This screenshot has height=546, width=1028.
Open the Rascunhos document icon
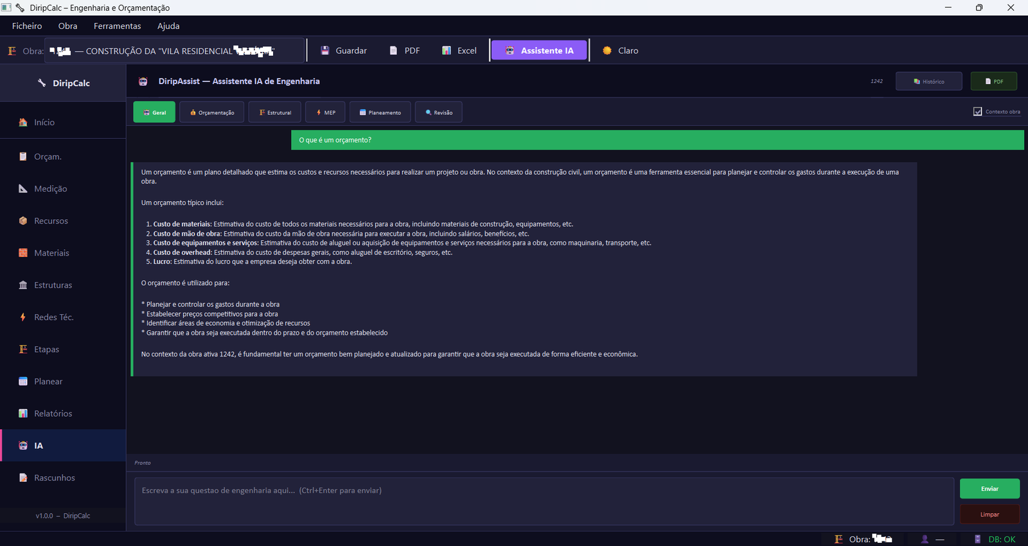[x=23, y=478]
